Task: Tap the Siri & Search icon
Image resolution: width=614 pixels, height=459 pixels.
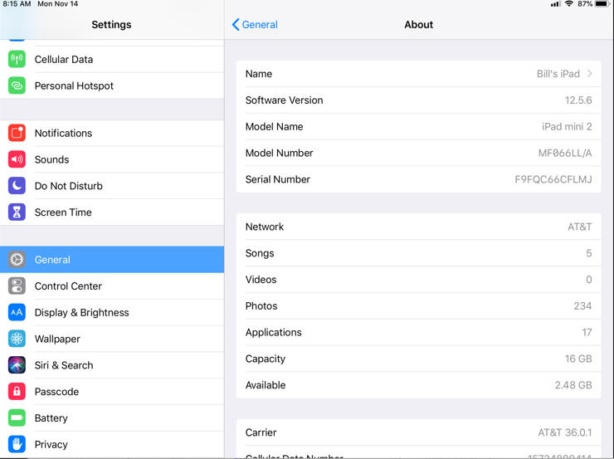Action: pos(17,365)
